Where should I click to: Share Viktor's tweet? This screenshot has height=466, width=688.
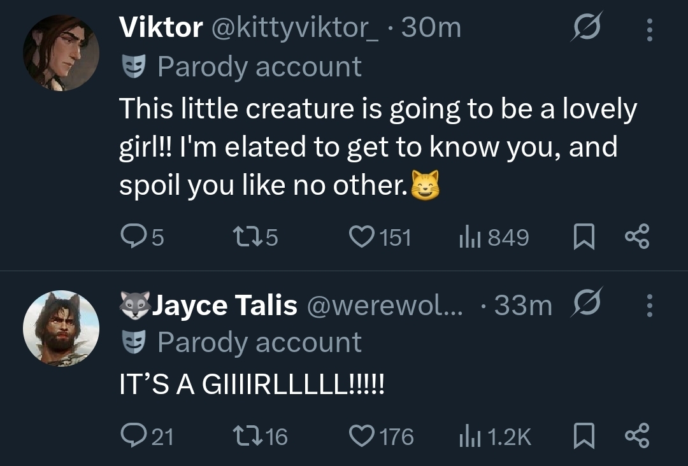coord(636,237)
